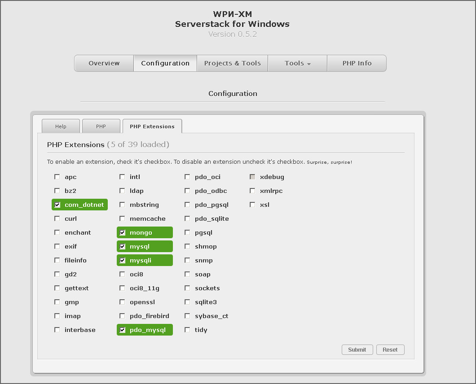Toggle the xdebug checkbox
476x384 pixels.
pyautogui.click(x=252, y=177)
